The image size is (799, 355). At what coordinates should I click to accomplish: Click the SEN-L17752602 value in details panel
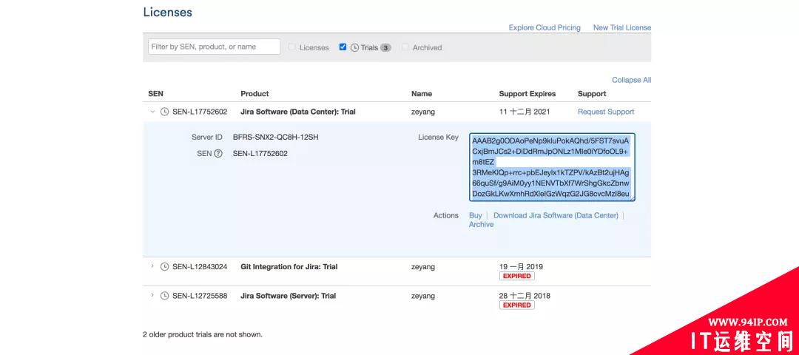260,153
